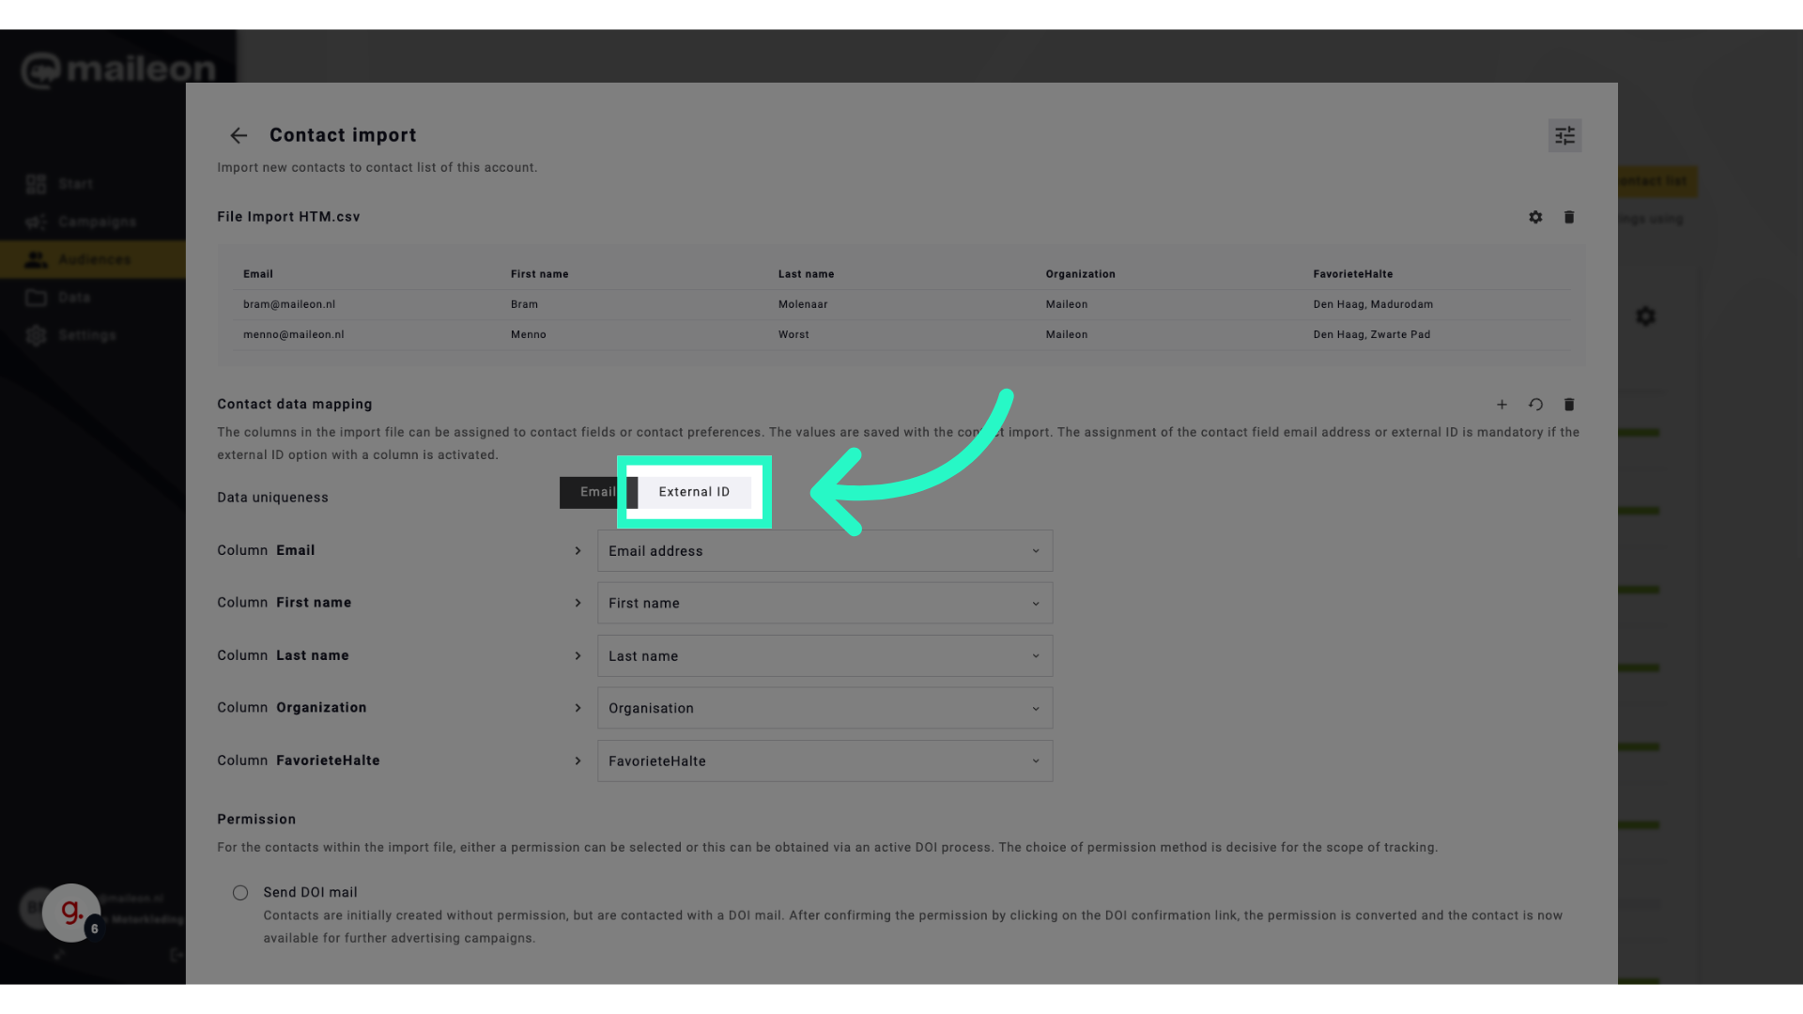Image resolution: width=1803 pixels, height=1014 pixels.
Task: Reset the contact data mapping
Action: (x=1535, y=405)
